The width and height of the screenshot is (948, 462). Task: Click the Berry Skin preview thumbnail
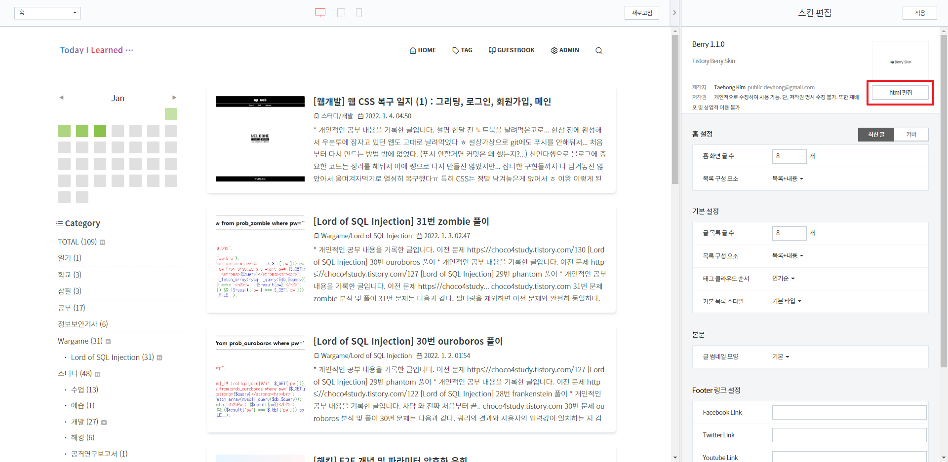pyautogui.click(x=900, y=61)
